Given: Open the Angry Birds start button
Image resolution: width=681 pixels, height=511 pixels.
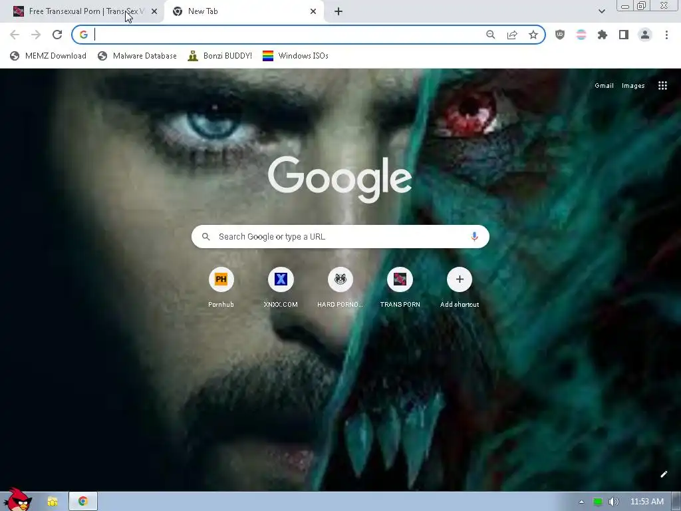Looking at the screenshot, I should pos(17,500).
